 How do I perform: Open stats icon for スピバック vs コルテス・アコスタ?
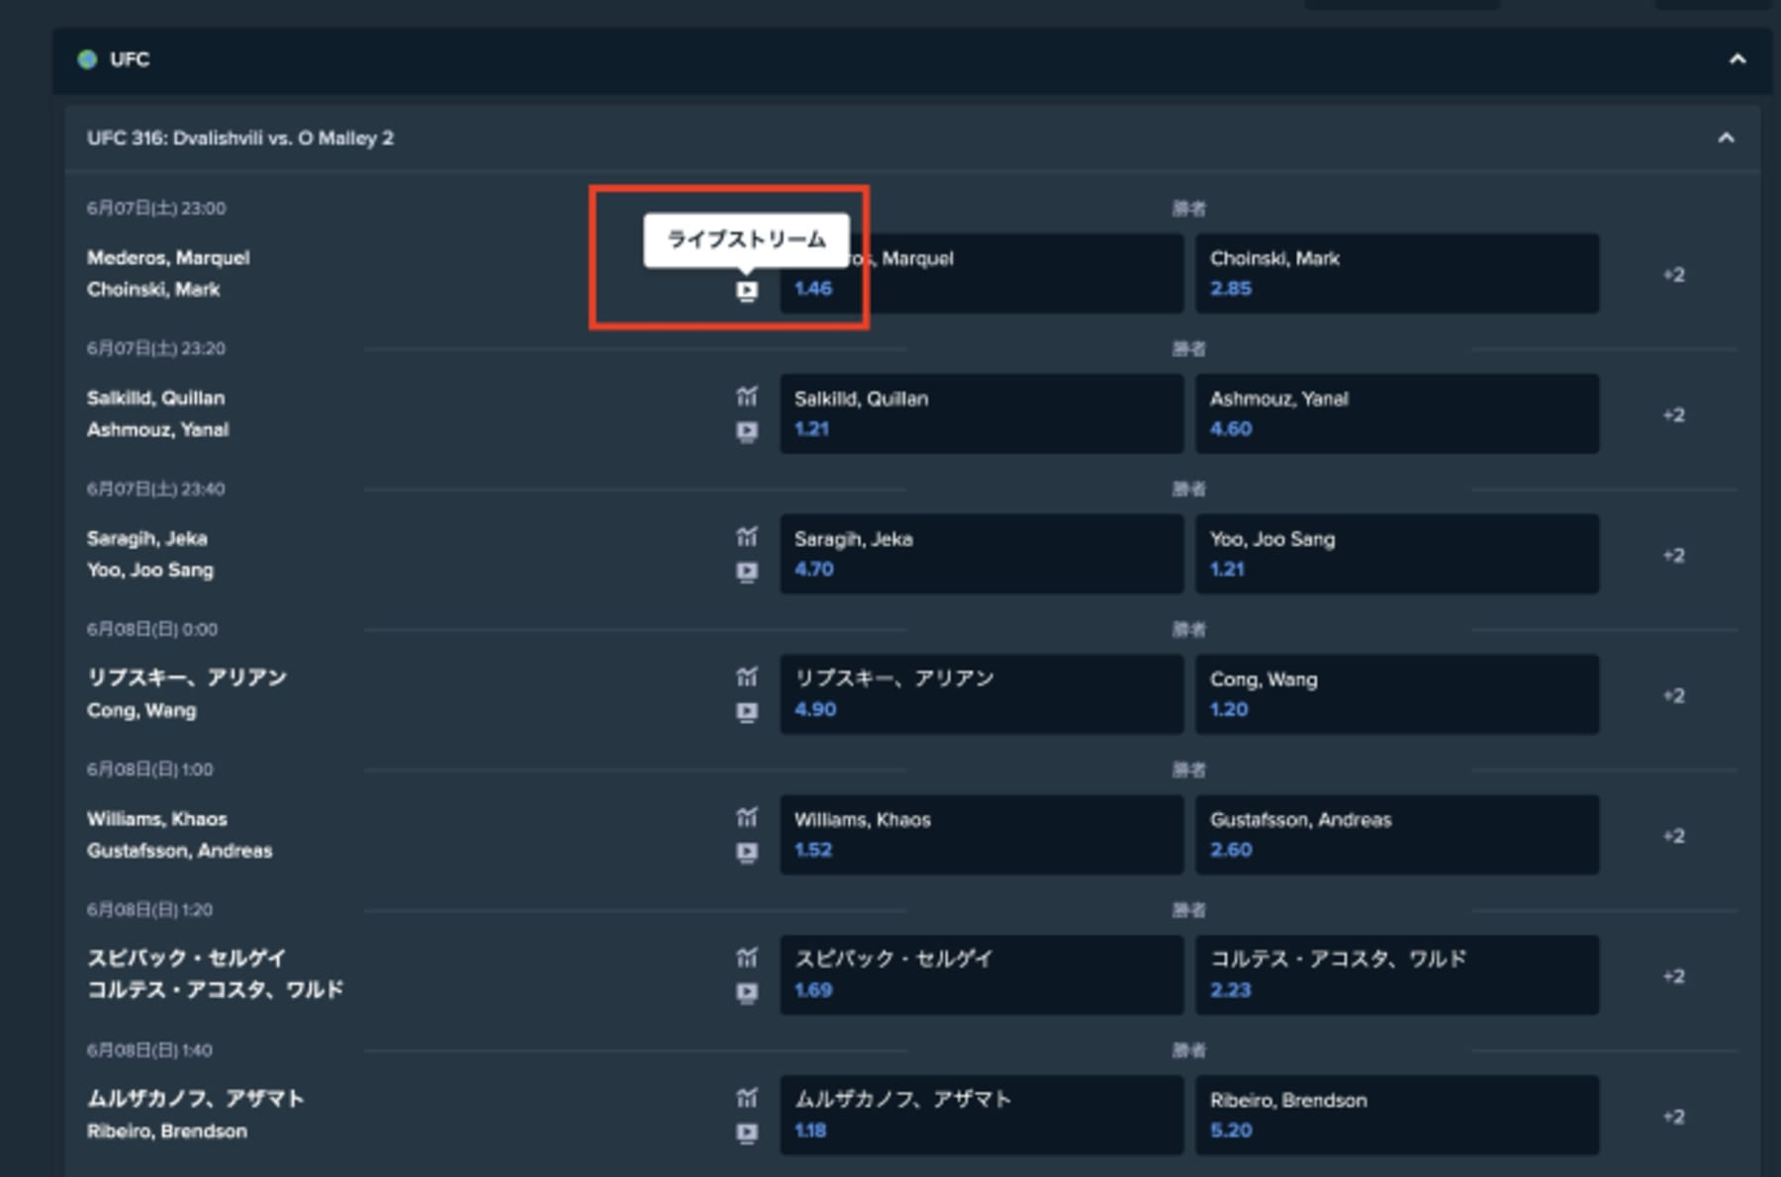coord(747,958)
